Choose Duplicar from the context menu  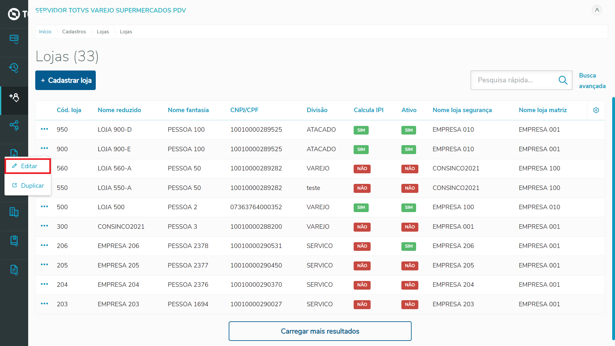28,185
